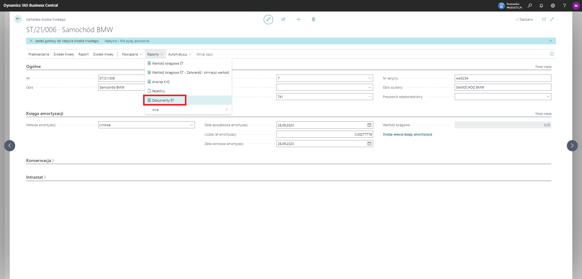Open the user account avatar M
The image size is (582, 279).
pos(576,5)
